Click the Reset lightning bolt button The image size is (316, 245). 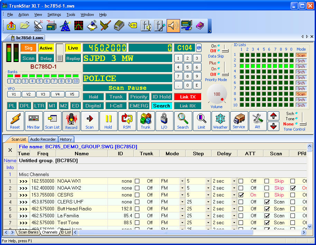15,121
